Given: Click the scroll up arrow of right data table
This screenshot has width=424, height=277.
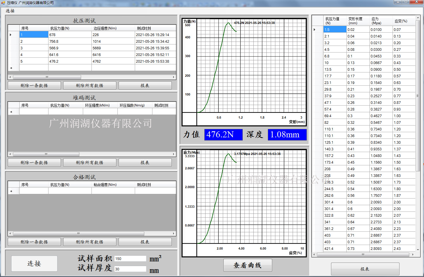Looking at the screenshot, I should tap(418, 18).
